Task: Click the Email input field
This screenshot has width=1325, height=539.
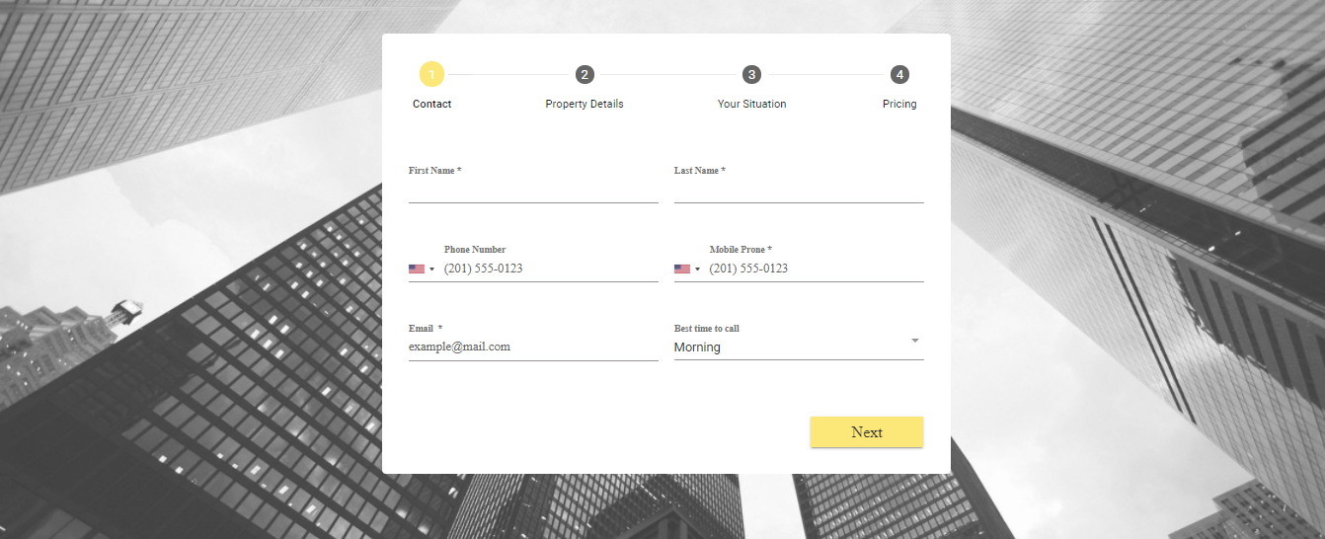Action: (533, 347)
